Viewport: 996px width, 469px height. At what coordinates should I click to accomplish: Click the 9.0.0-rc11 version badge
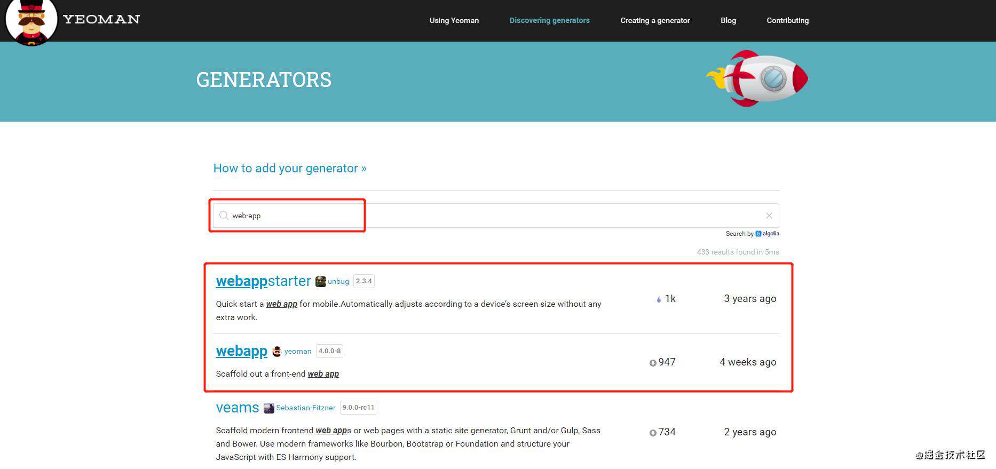359,408
